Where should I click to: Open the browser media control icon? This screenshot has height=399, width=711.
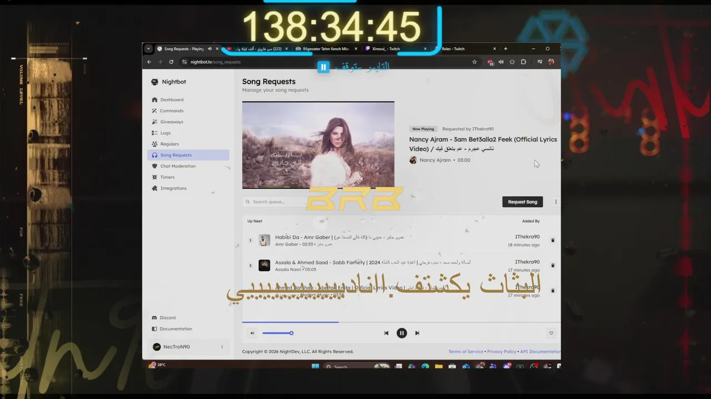point(540,62)
